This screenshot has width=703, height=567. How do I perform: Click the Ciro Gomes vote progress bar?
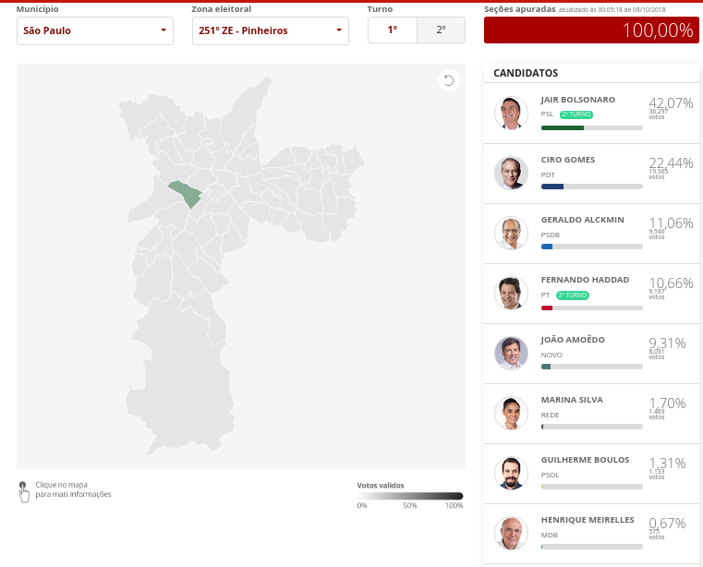[x=591, y=187]
